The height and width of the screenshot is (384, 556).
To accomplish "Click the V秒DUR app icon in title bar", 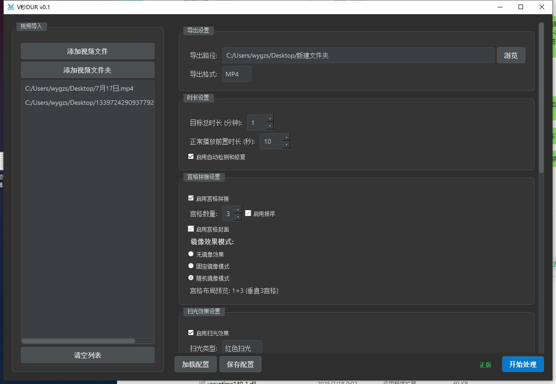I will [x=11, y=7].
